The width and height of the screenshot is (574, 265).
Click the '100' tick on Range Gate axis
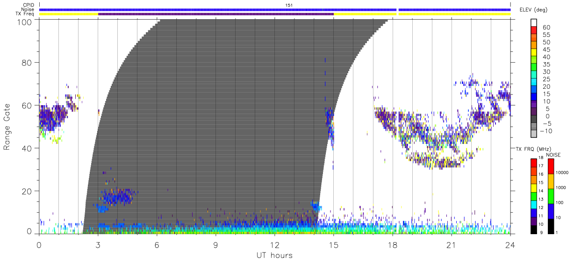(25, 21)
